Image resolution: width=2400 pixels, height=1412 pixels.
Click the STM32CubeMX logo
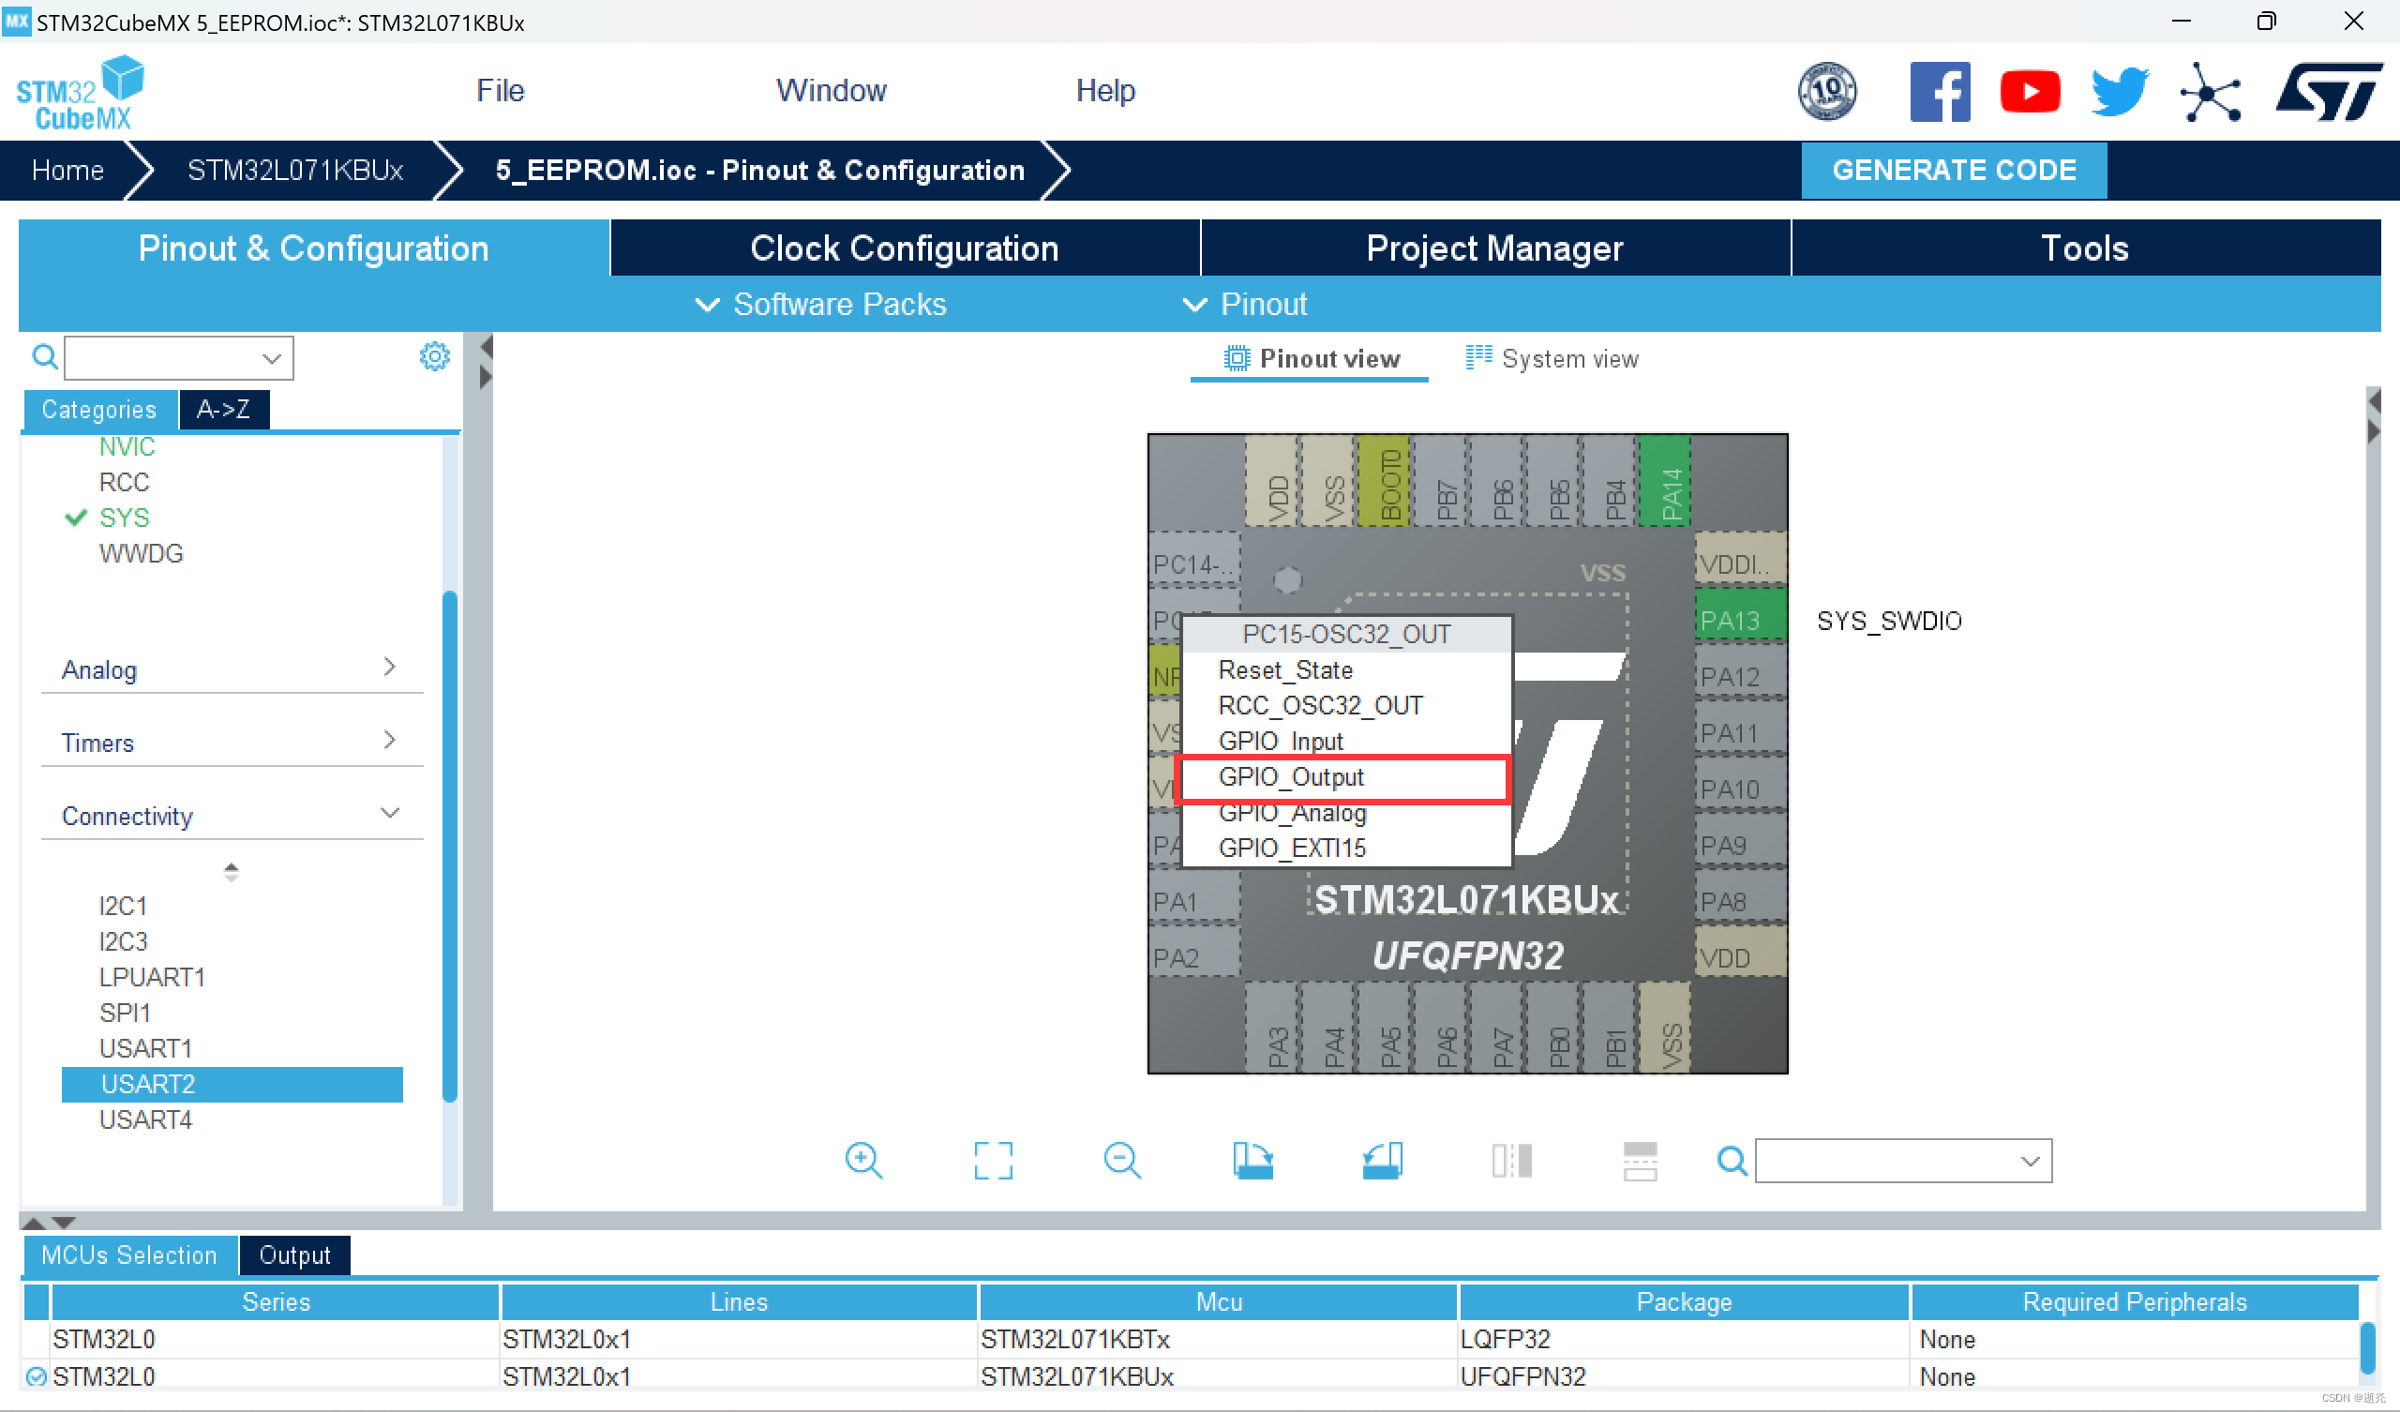coord(80,93)
